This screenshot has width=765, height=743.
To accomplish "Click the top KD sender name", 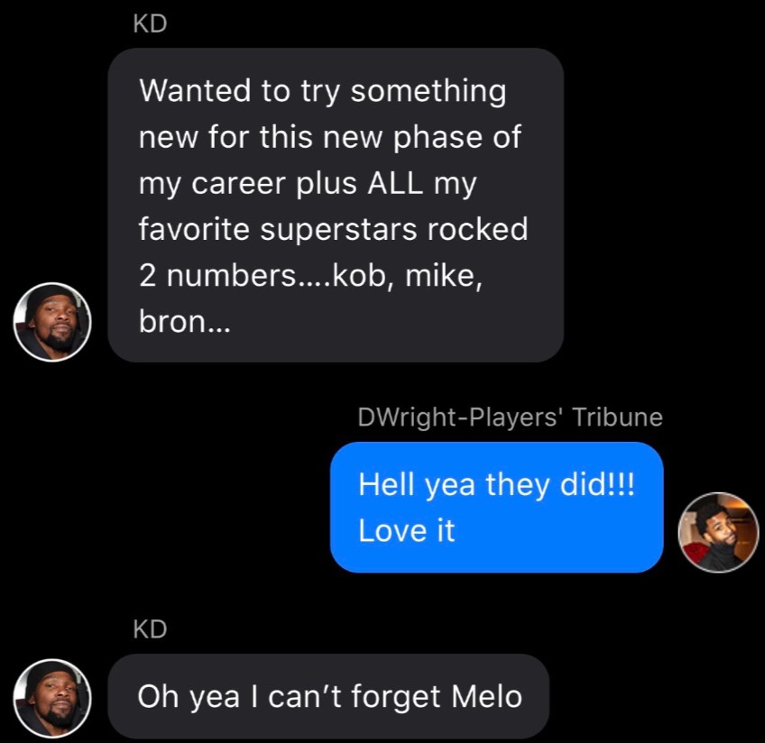I will (149, 25).
